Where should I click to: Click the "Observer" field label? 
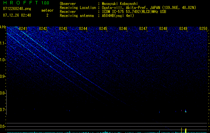68,4
